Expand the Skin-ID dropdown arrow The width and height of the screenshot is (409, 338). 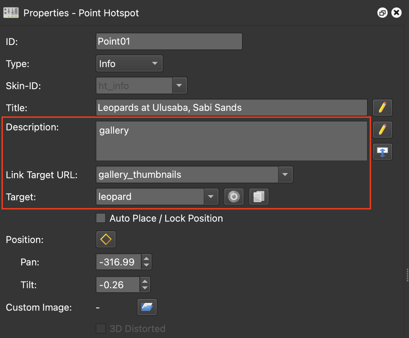click(179, 86)
